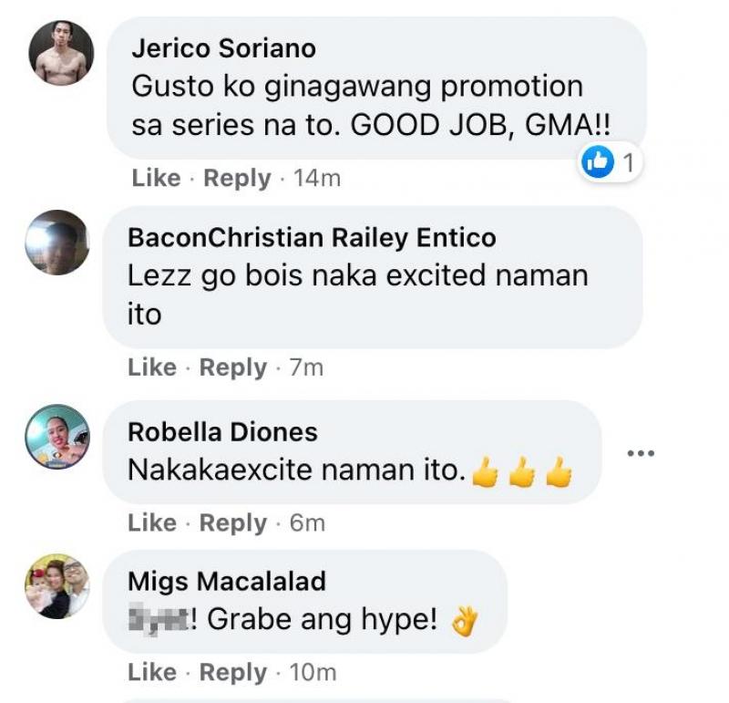Open Jerico Soriano name link

click(223, 48)
